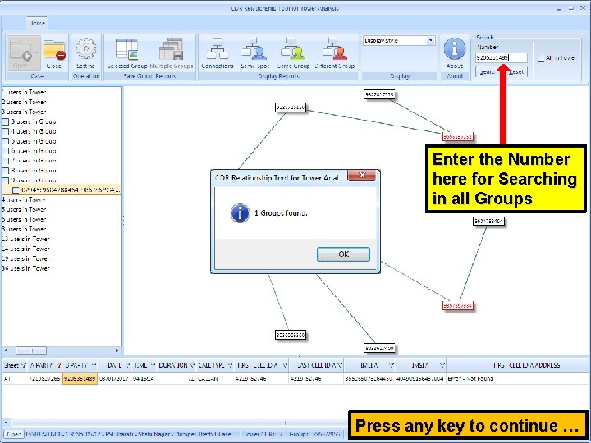
Task: Select the bottom-most black node in graph
Action: (x=379, y=349)
